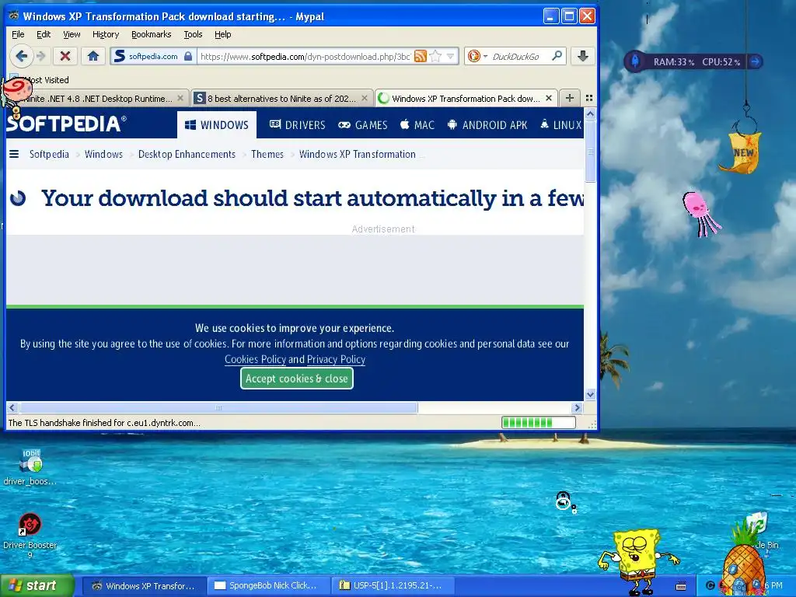Click the Softpedia logo

tap(67, 124)
